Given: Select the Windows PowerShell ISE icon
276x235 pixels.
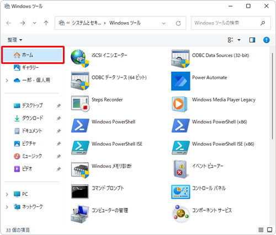Looking at the screenshot, I should click(80, 147).
